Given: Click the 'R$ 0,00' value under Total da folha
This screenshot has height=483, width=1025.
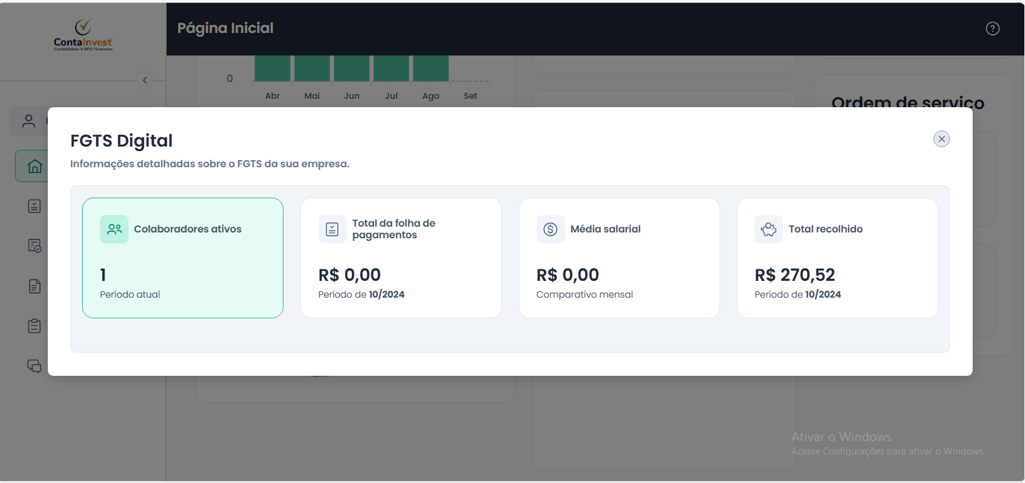Looking at the screenshot, I should pos(349,275).
